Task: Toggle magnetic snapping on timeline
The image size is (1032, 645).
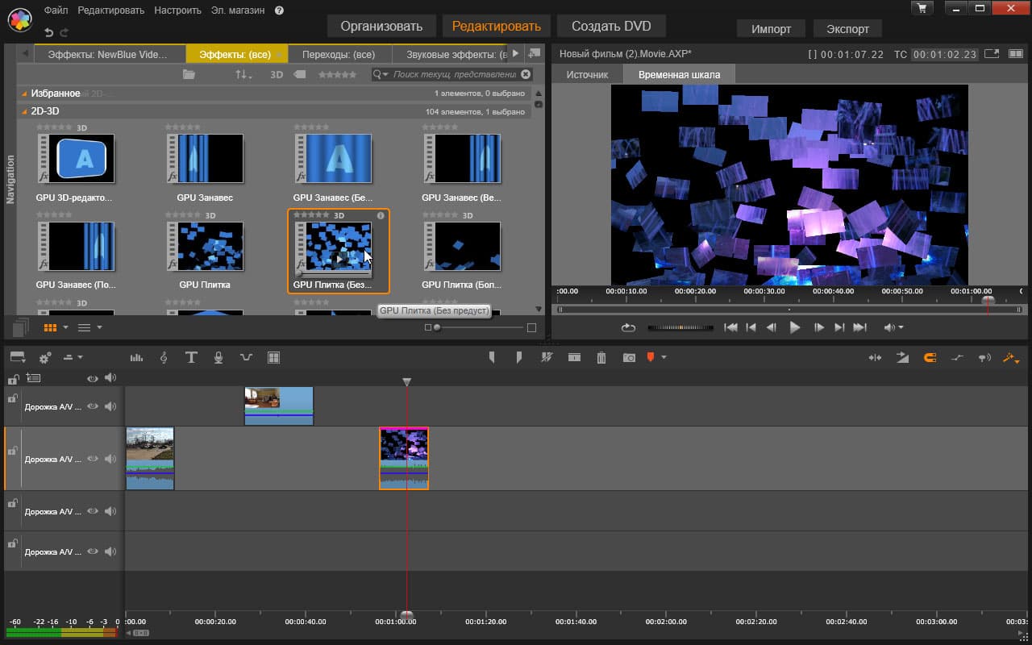Action: pos(930,357)
